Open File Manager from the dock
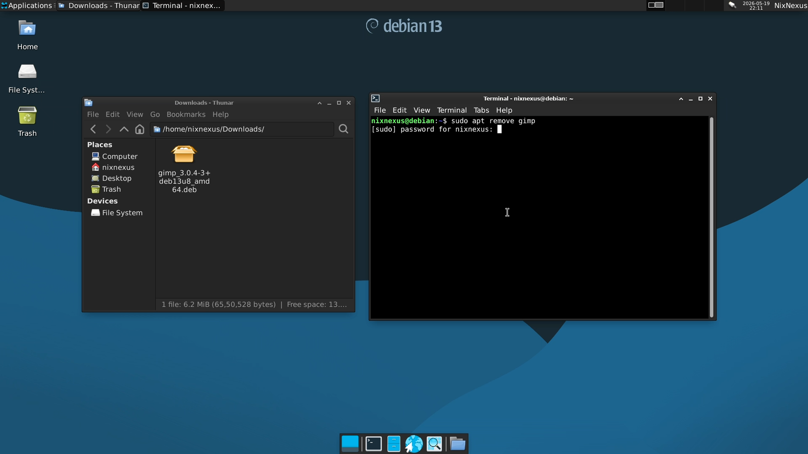The image size is (808, 454). pos(394,443)
